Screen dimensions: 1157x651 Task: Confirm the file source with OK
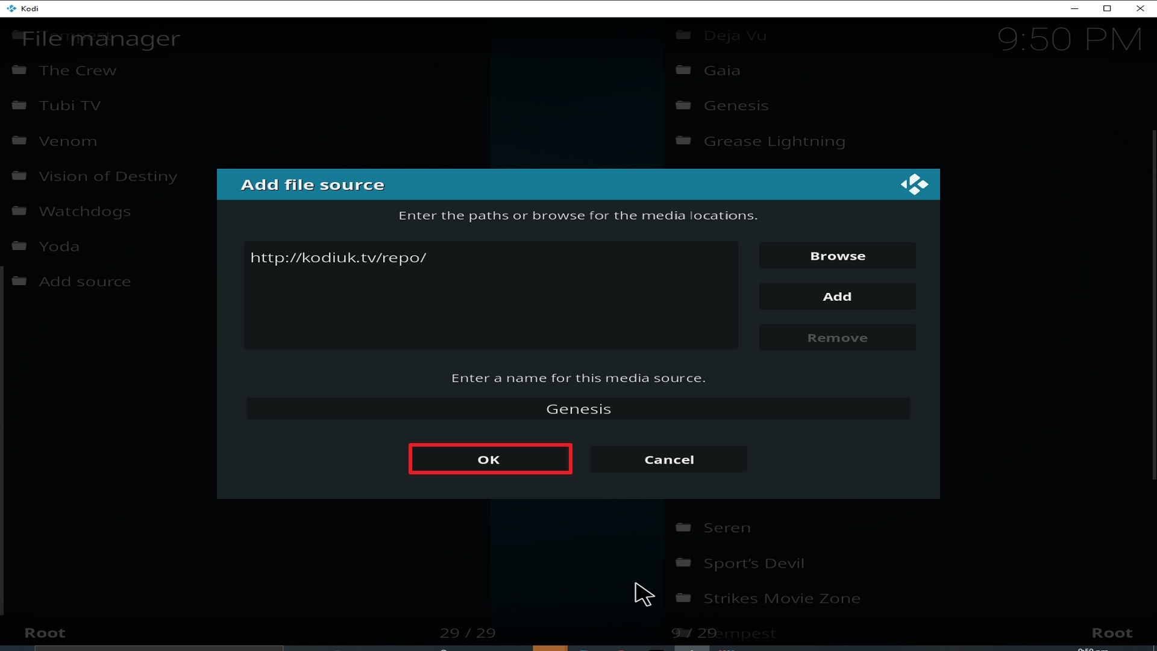(x=490, y=459)
